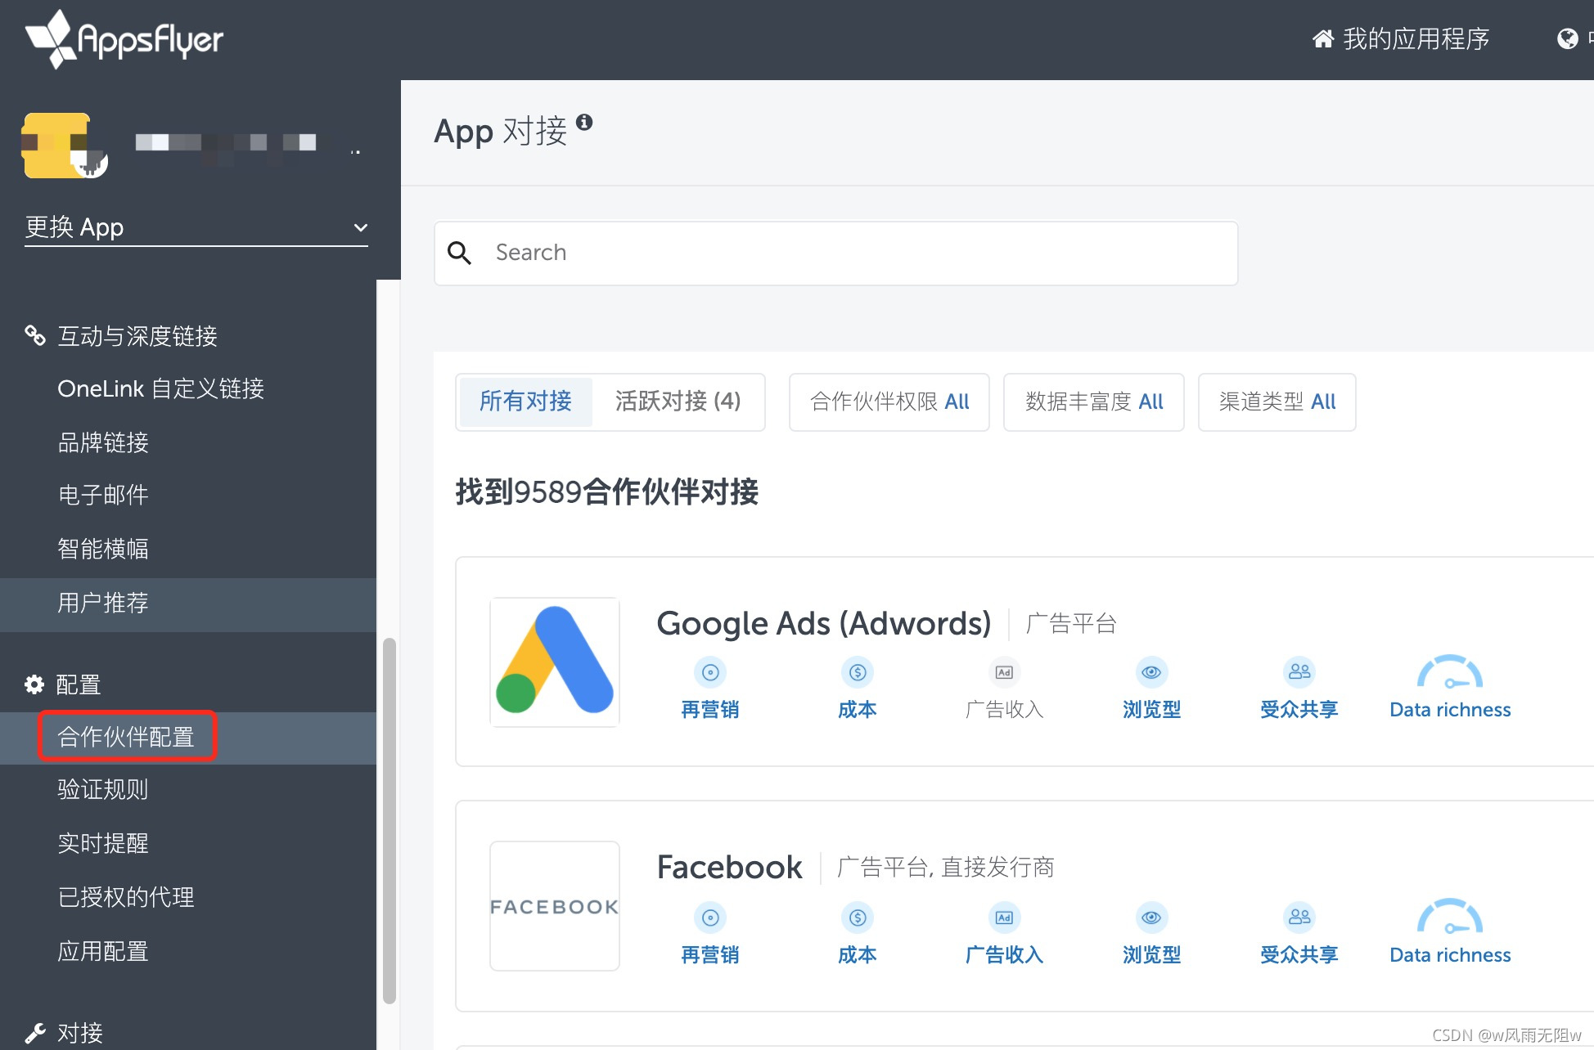This screenshot has height=1050, width=1594.
Task: Select OneLink 自定义链接 sidebar item
Action: (x=160, y=388)
